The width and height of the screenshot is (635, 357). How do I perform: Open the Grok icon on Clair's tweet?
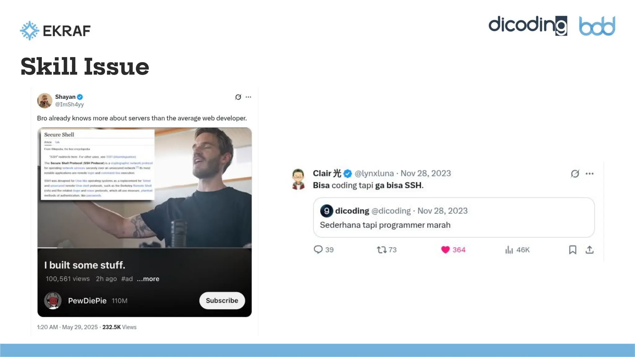(575, 174)
